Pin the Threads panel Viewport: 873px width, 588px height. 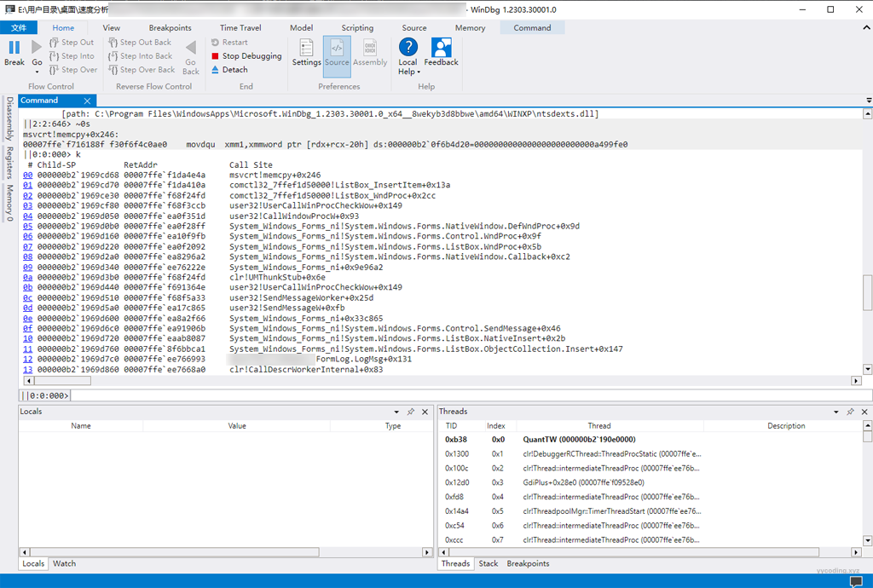[849, 412]
